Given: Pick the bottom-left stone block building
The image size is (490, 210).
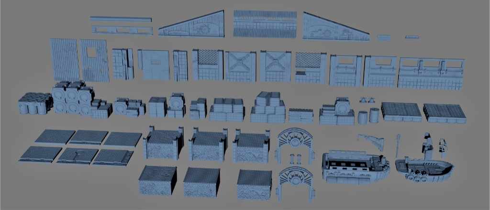Looking at the screenshot, I should point(157,181).
